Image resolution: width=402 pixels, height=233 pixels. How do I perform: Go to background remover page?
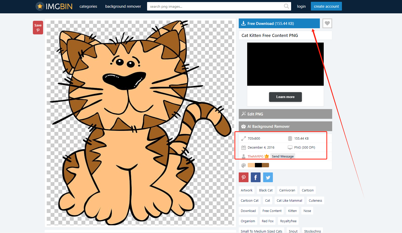(x=123, y=6)
